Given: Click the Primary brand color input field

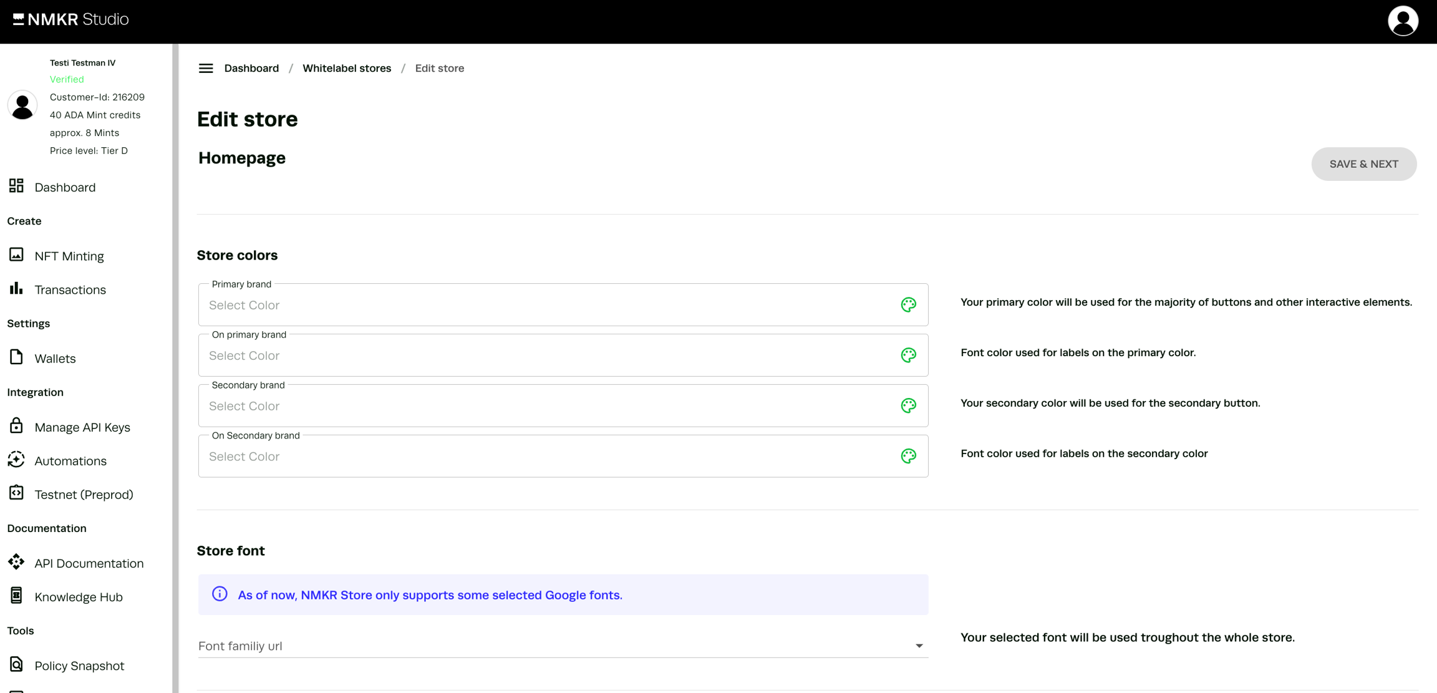Looking at the screenshot, I should click(543, 305).
